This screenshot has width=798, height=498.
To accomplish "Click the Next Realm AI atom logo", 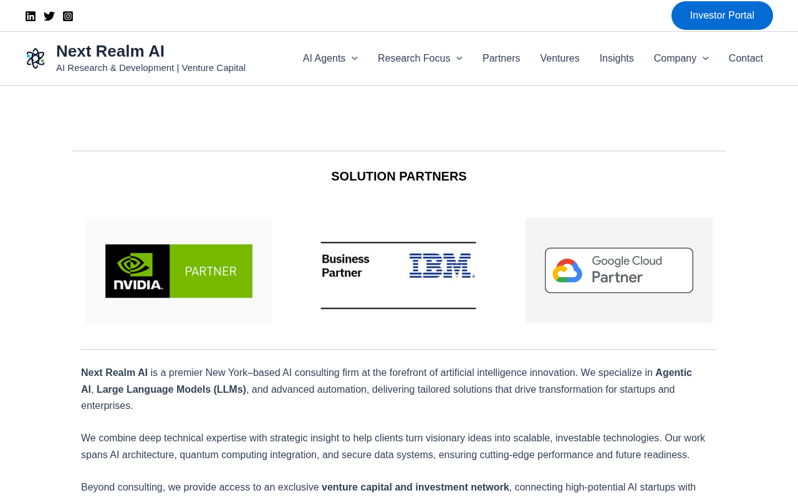I will coord(36,59).
